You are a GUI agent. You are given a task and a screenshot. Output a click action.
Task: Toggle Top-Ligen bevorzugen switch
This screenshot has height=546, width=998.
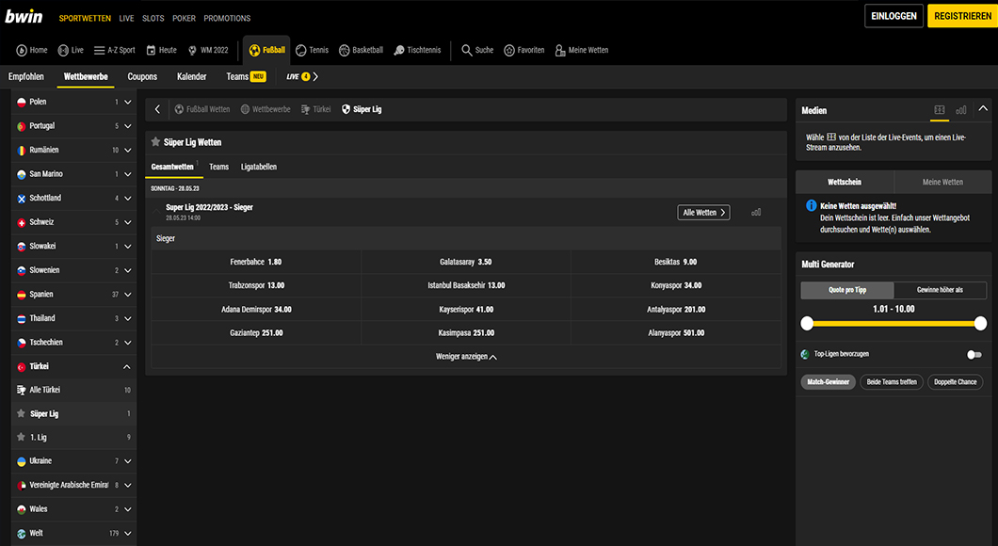tap(974, 355)
